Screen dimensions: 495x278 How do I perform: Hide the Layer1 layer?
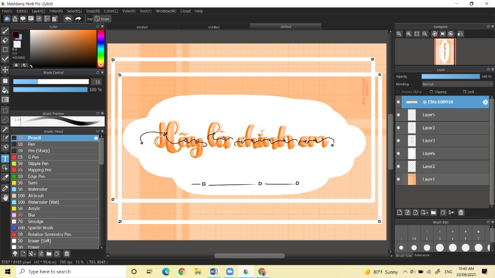click(398, 179)
